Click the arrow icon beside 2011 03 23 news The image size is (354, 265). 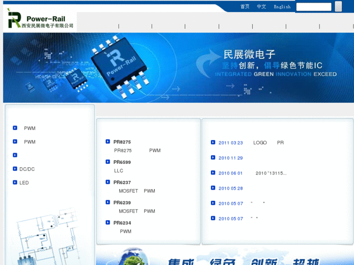pos(213,142)
